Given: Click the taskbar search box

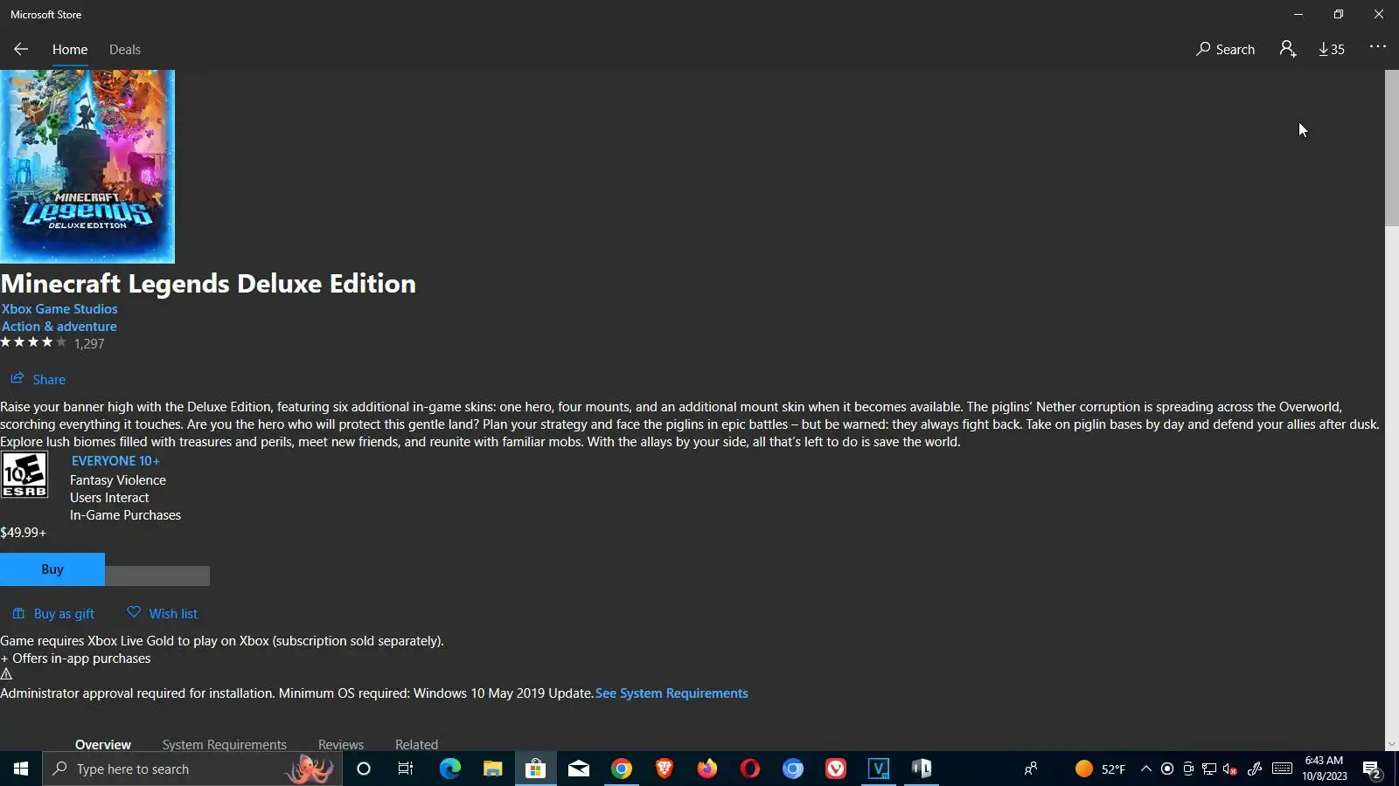Looking at the screenshot, I should [192, 769].
